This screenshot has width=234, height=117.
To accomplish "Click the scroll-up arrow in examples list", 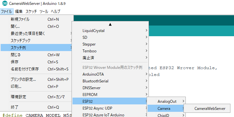I will 110,25.
